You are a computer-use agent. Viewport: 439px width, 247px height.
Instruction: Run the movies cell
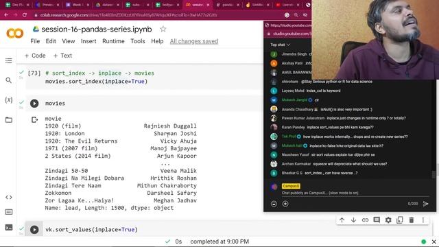pos(34,104)
